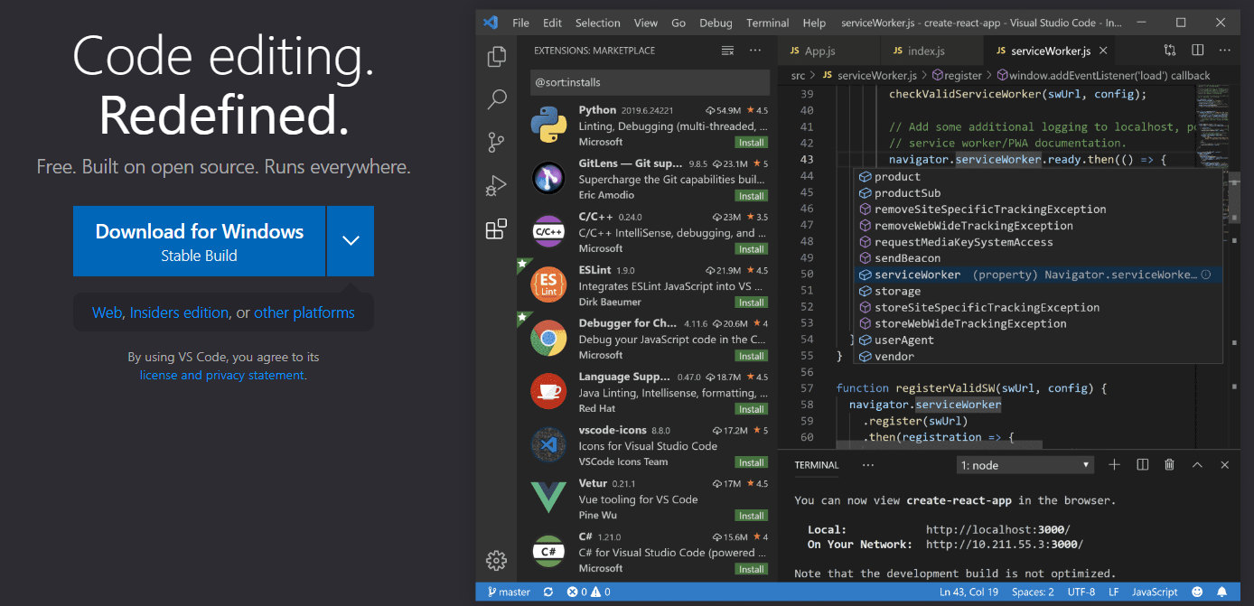Screen dimensions: 1254x606
Task: Open Search from the activity bar
Action: click(496, 99)
